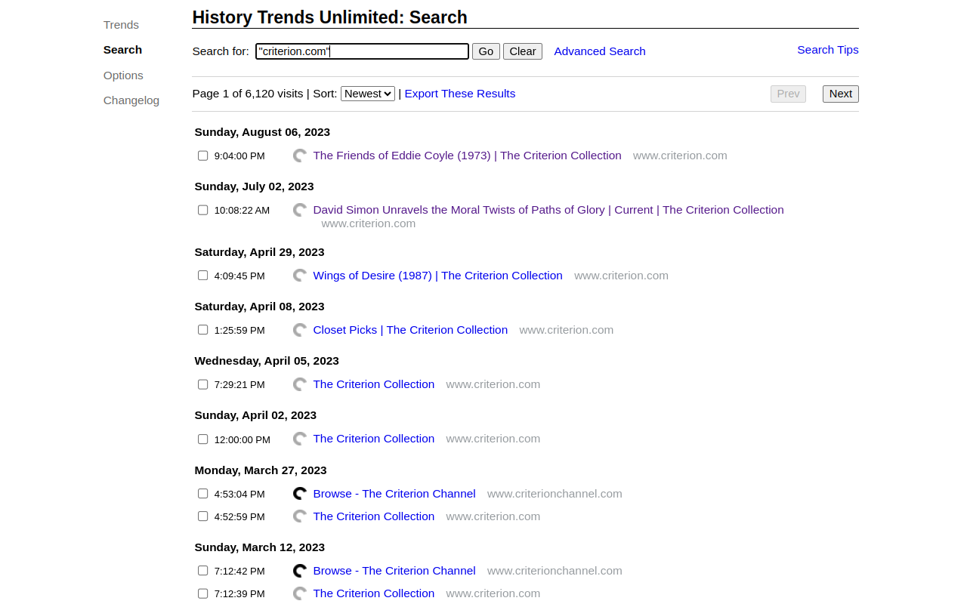Open the Changelog sidebar item
The image size is (967, 604).
[131, 100]
